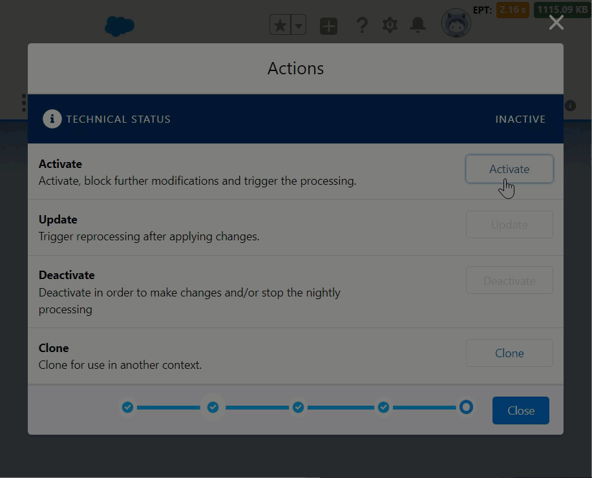
Task: Select the third progress step checkmark
Action: [x=298, y=407]
